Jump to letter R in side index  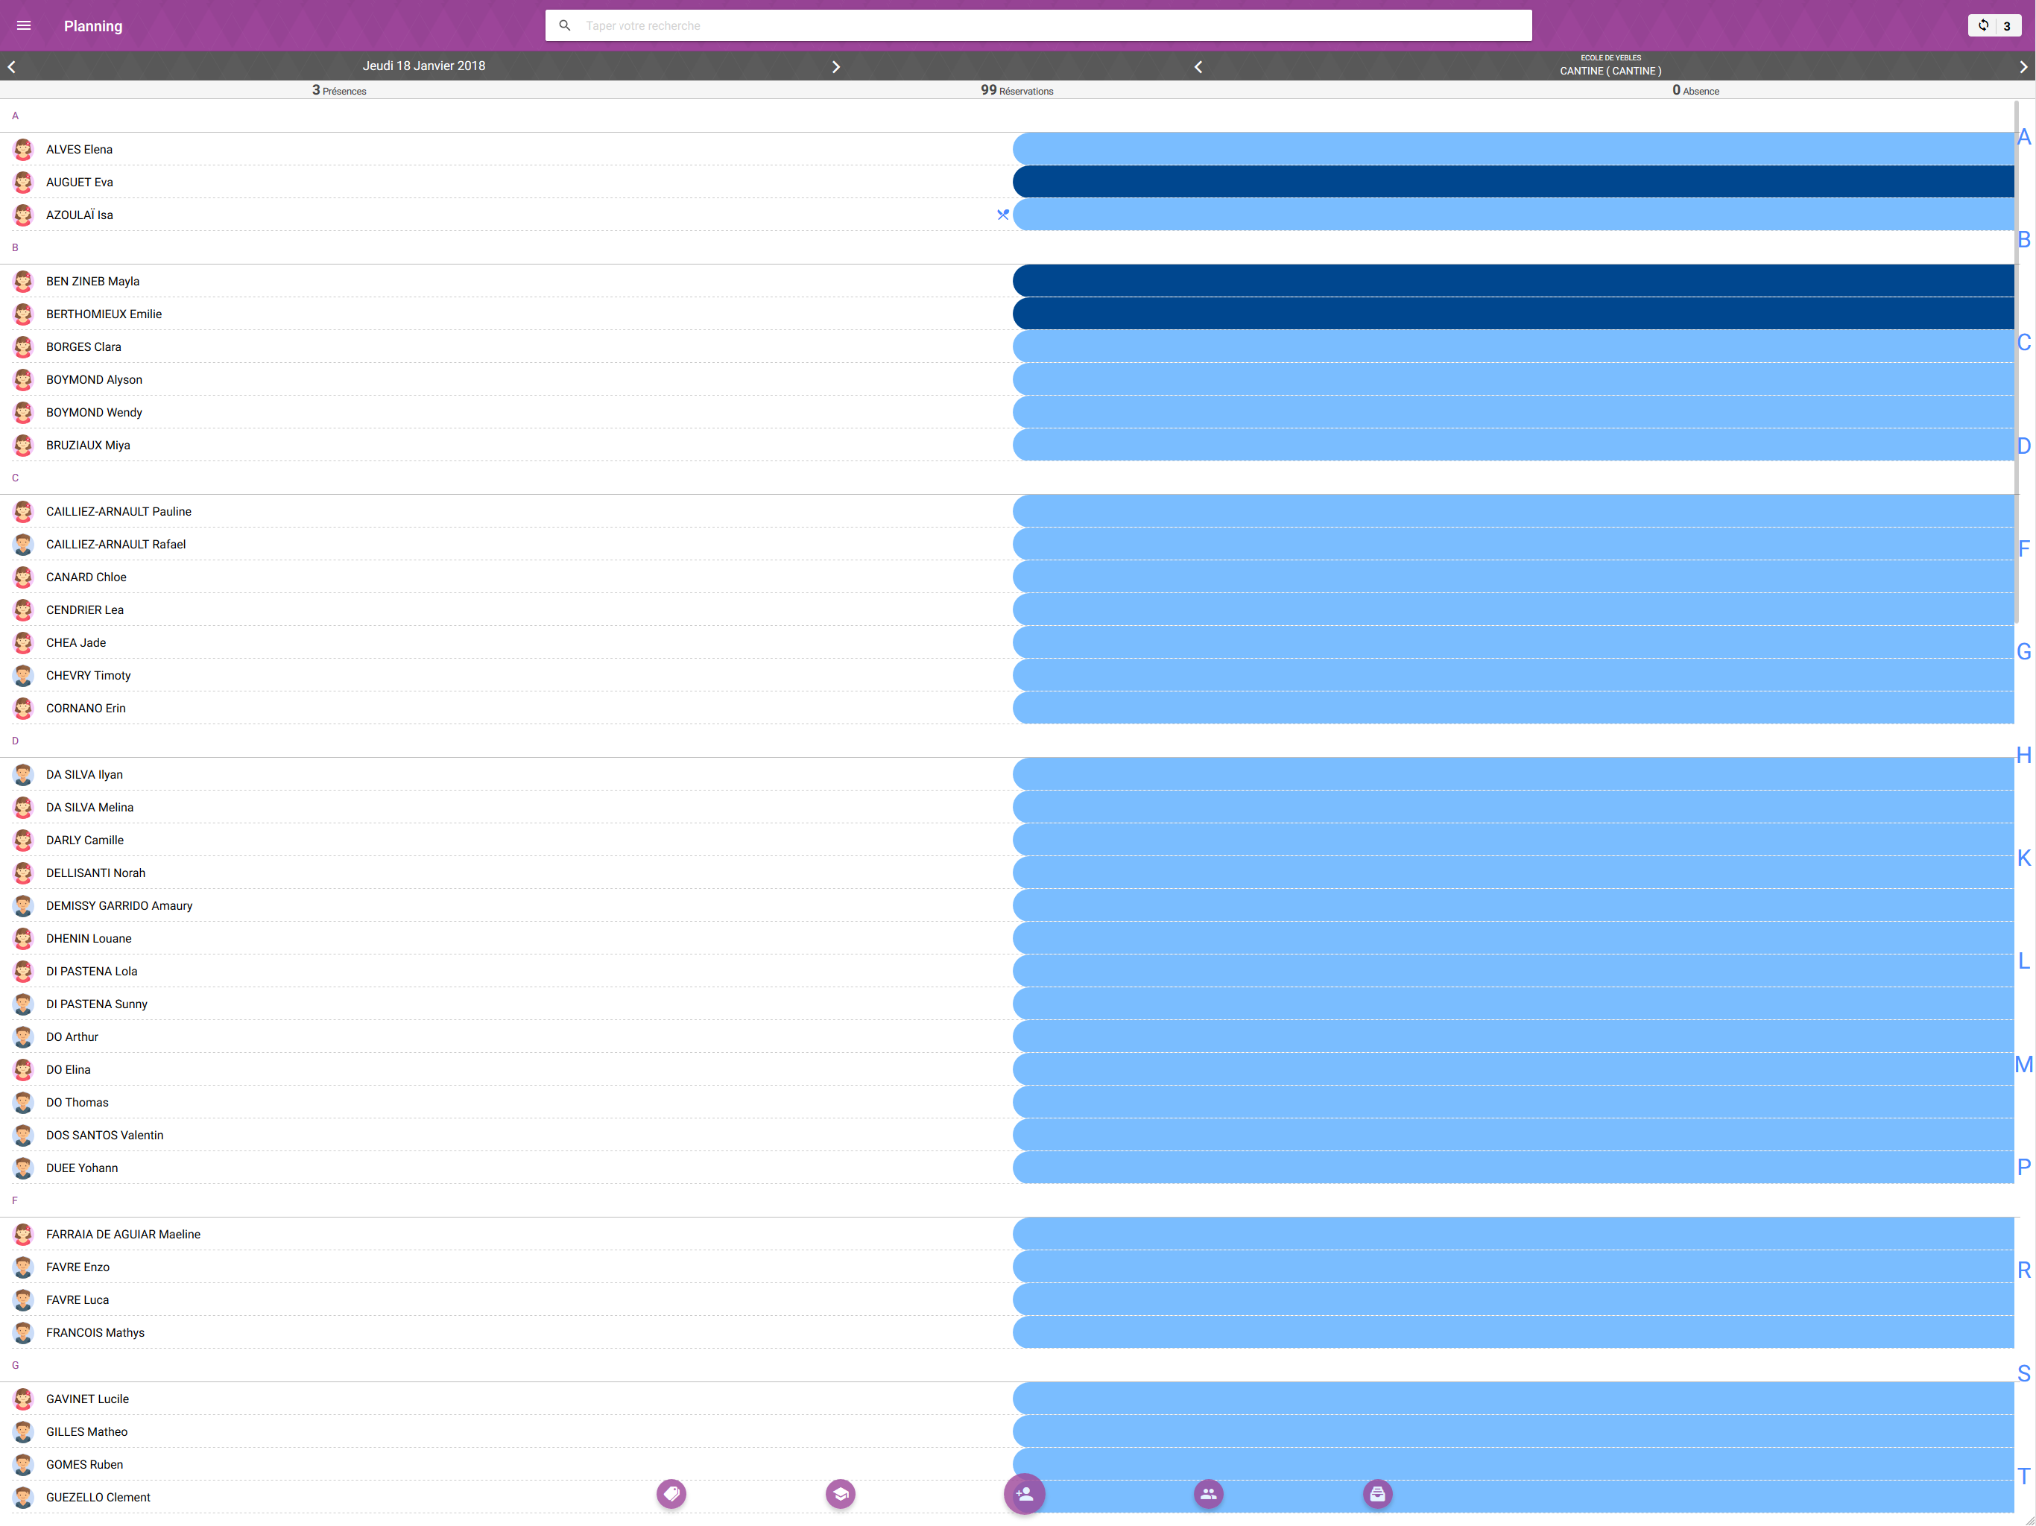pos(2024,1271)
